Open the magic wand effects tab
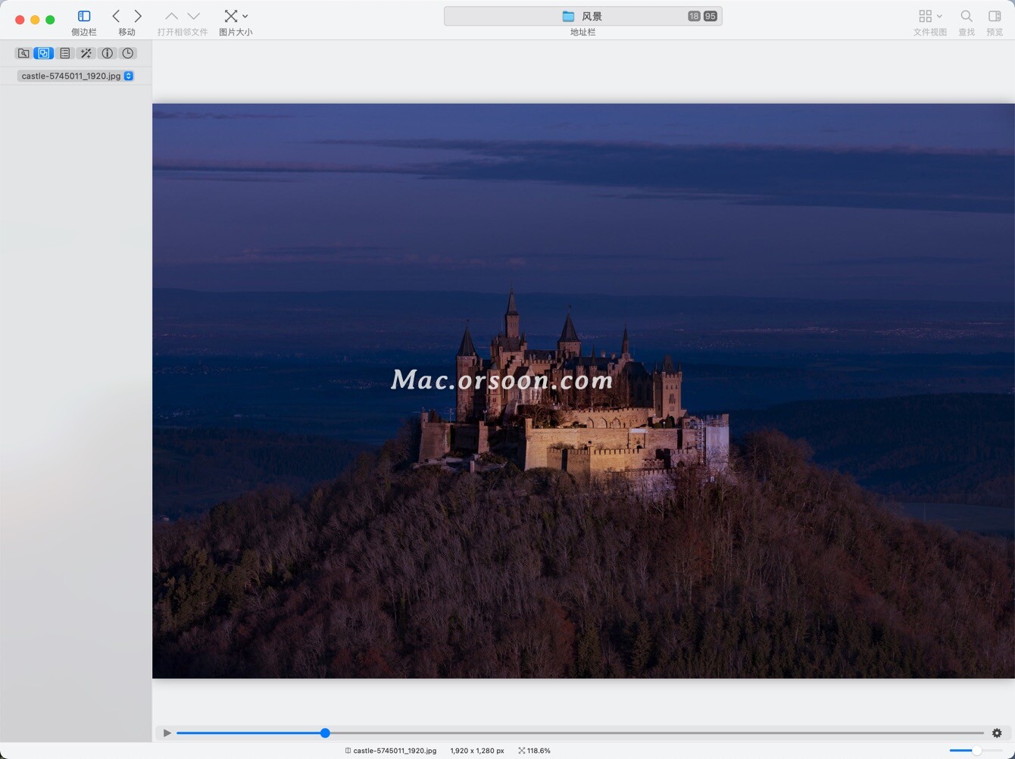This screenshot has height=759, width=1015. (86, 53)
